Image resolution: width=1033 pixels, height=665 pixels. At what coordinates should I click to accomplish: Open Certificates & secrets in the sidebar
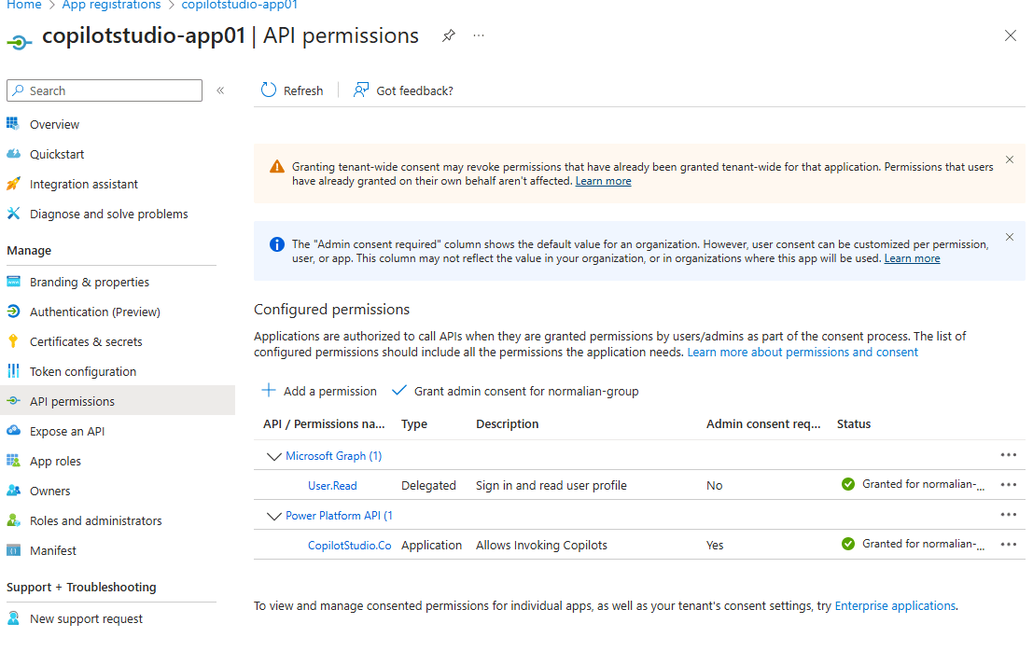point(86,341)
